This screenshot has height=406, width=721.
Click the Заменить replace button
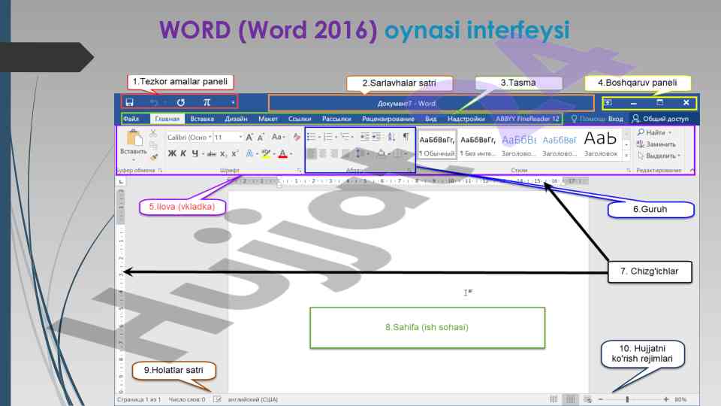(x=656, y=144)
